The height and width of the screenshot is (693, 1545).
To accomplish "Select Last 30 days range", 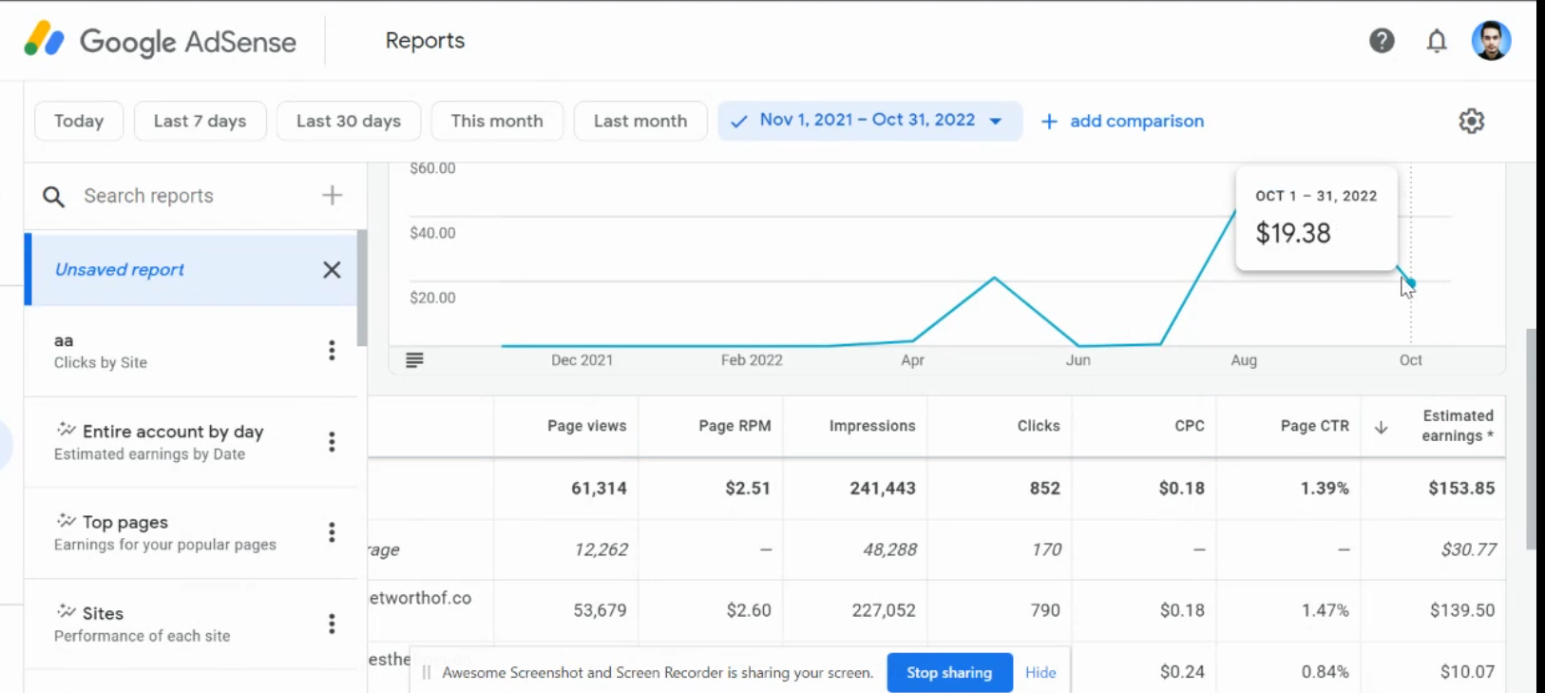I will pyautogui.click(x=349, y=121).
